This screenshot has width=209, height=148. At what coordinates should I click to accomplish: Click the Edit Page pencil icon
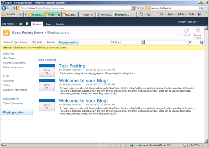pos(27,24)
